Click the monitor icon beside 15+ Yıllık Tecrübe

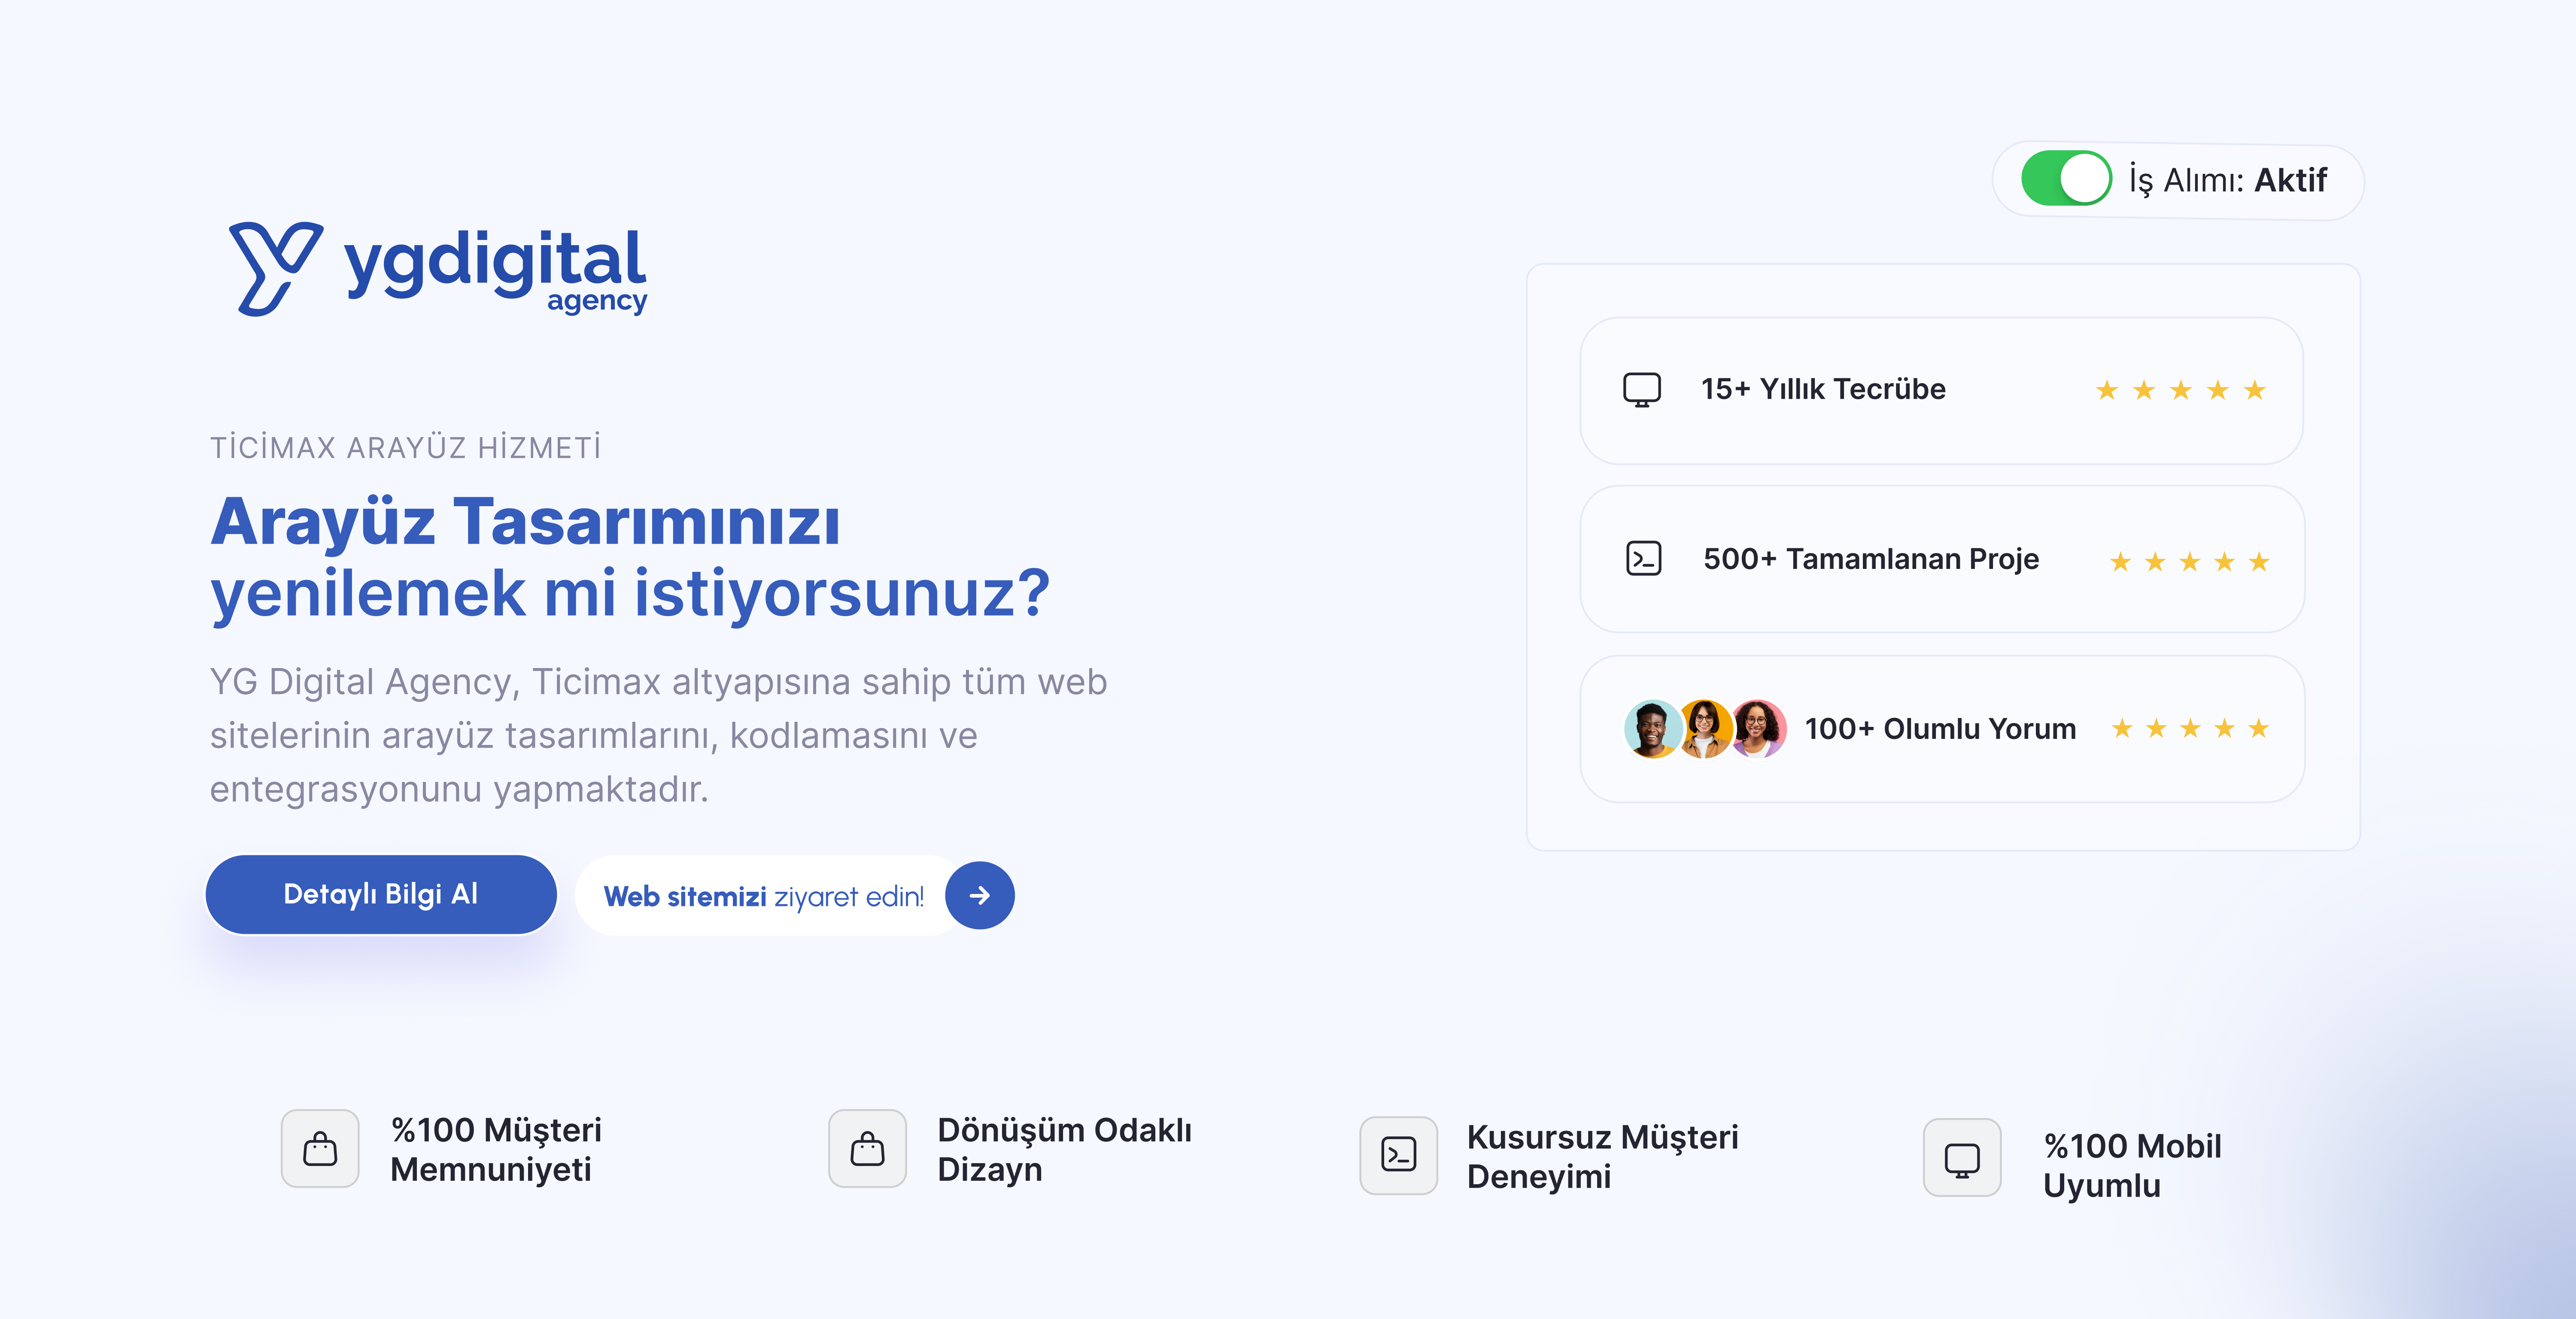[1642, 389]
